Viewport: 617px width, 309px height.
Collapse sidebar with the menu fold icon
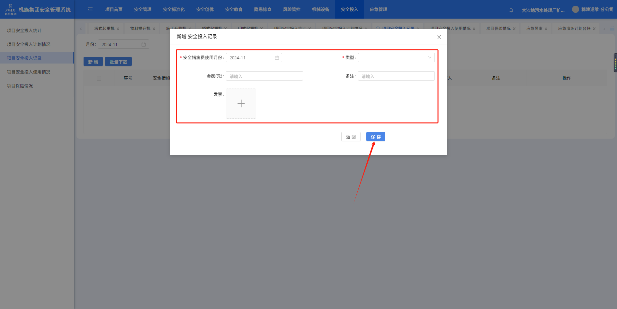pyautogui.click(x=90, y=10)
